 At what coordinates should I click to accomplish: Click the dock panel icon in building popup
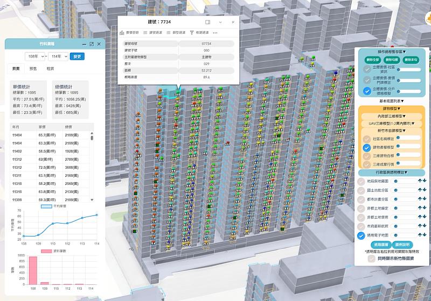[208, 23]
